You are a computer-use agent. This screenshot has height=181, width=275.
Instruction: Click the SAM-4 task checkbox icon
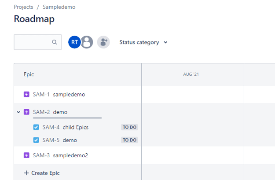36,127
